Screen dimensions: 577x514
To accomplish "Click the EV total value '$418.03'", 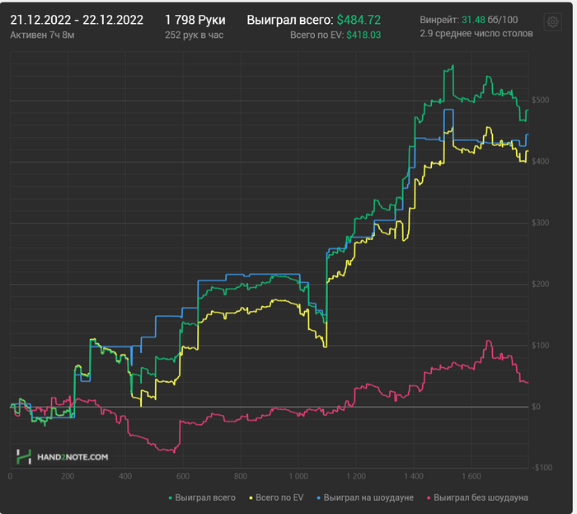I will [x=364, y=35].
